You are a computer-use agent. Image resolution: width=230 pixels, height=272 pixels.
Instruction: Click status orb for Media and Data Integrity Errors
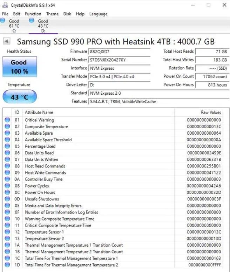coord(7,205)
